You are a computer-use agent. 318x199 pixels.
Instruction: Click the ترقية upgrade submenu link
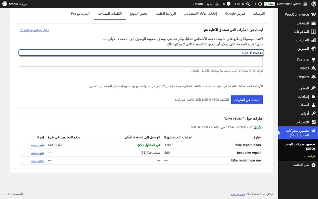click(309, 156)
